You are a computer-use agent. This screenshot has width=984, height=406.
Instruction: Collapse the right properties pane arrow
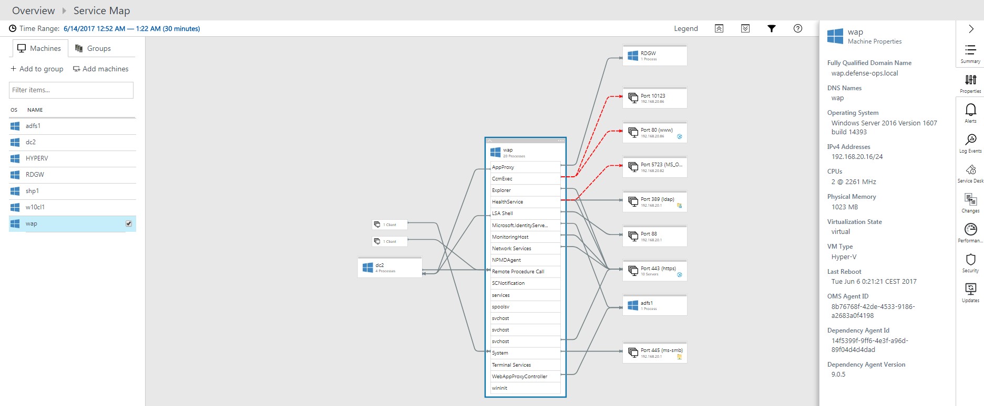[971, 29]
